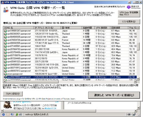Sort by the 起動時間 column header
143x117 pixels.
[88, 28]
